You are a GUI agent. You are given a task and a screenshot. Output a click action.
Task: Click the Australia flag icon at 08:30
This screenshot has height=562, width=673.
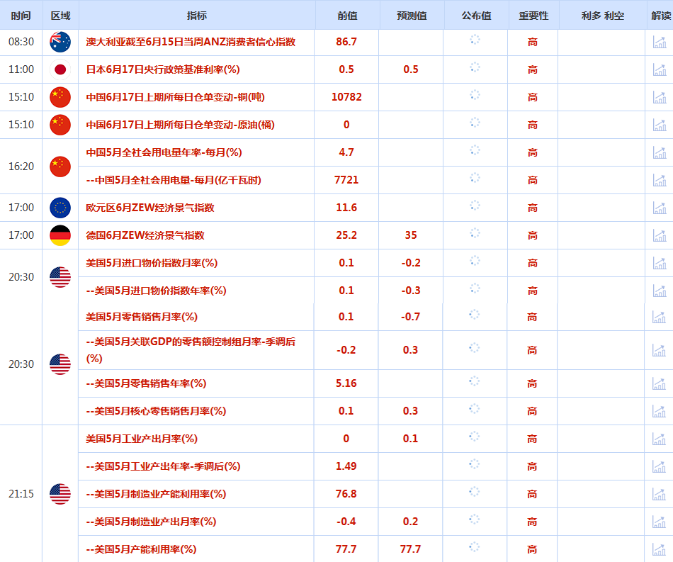click(x=60, y=42)
